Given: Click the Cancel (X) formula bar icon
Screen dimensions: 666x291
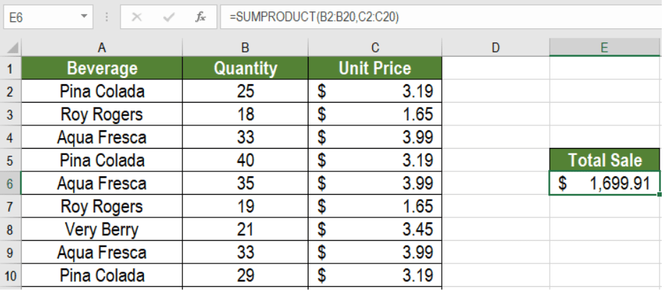Looking at the screenshot, I should (137, 17).
